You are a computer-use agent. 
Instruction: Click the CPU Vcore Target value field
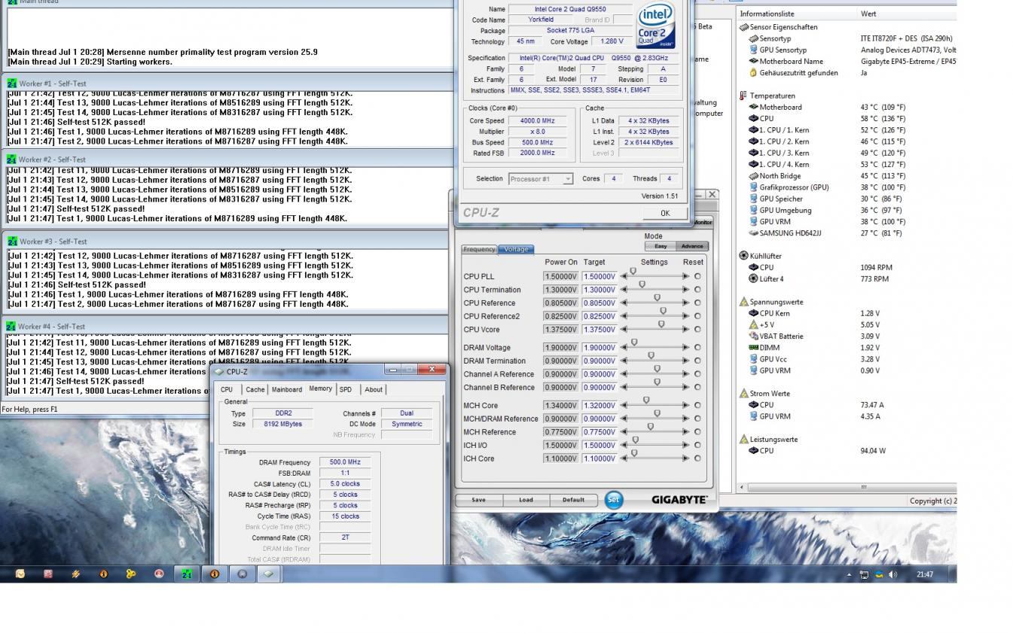[x=600, y=330]
